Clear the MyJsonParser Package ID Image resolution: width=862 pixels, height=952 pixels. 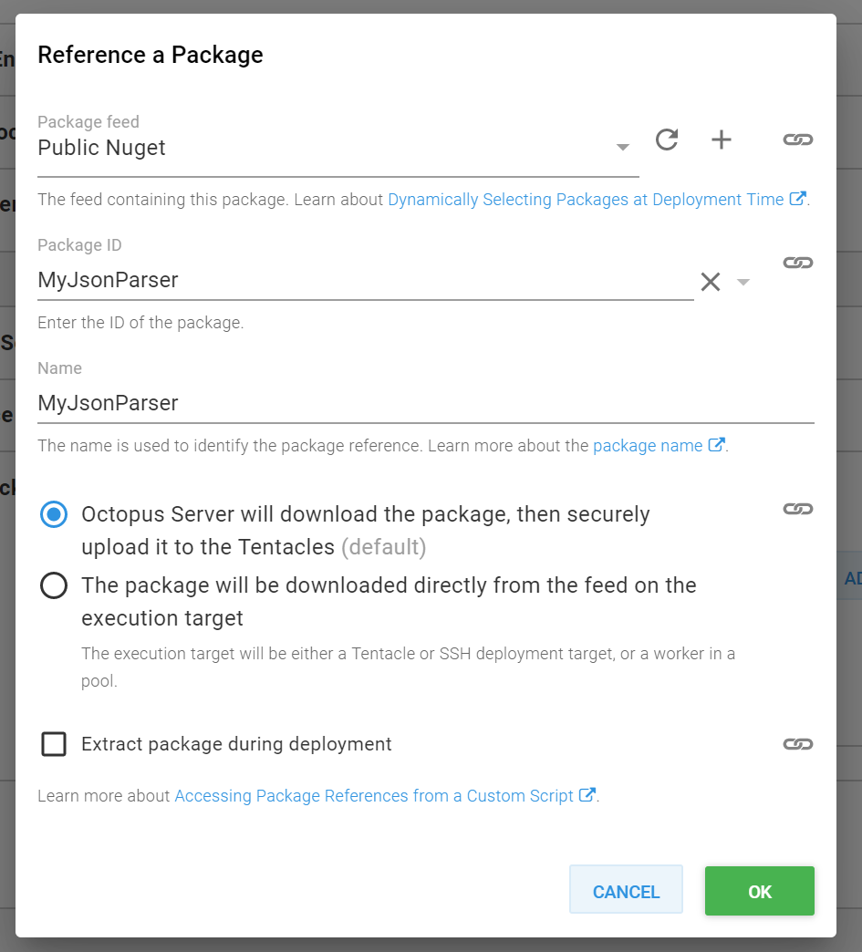(711, 282)
